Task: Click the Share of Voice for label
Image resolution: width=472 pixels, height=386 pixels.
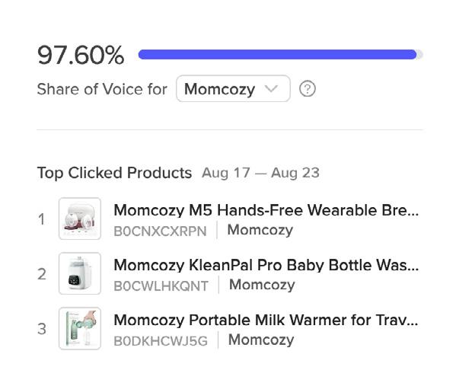Action: [x=102, y=89]
